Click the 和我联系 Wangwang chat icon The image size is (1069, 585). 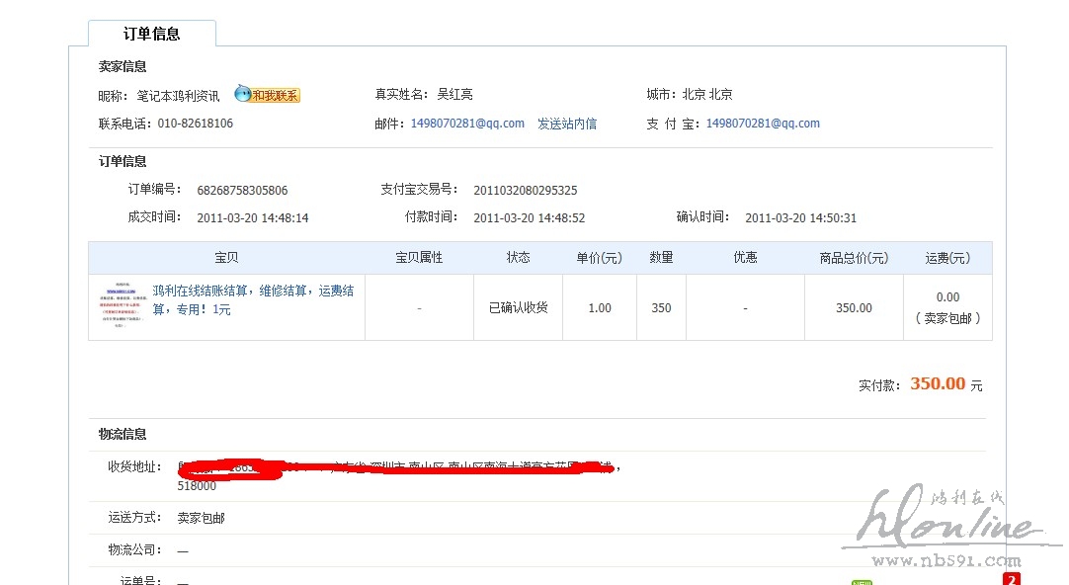tap(267, 95)
